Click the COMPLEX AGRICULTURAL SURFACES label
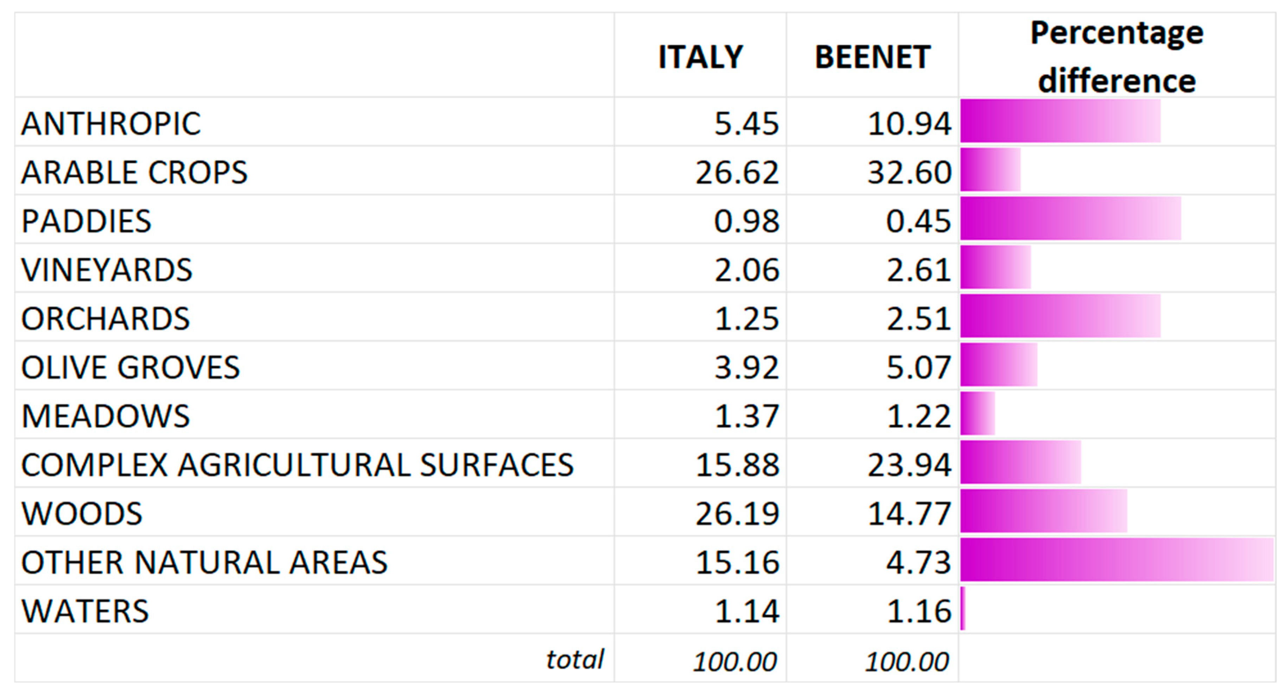 pyautogui.click(x=297, y=465)
